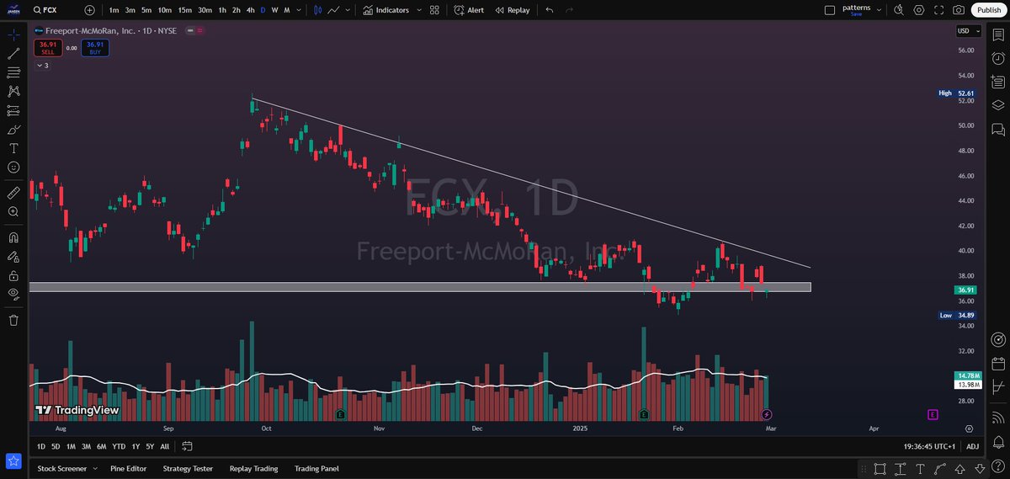Switch to 1m timeframe
Screen dimensions: 1010x479
click(114, 10)
